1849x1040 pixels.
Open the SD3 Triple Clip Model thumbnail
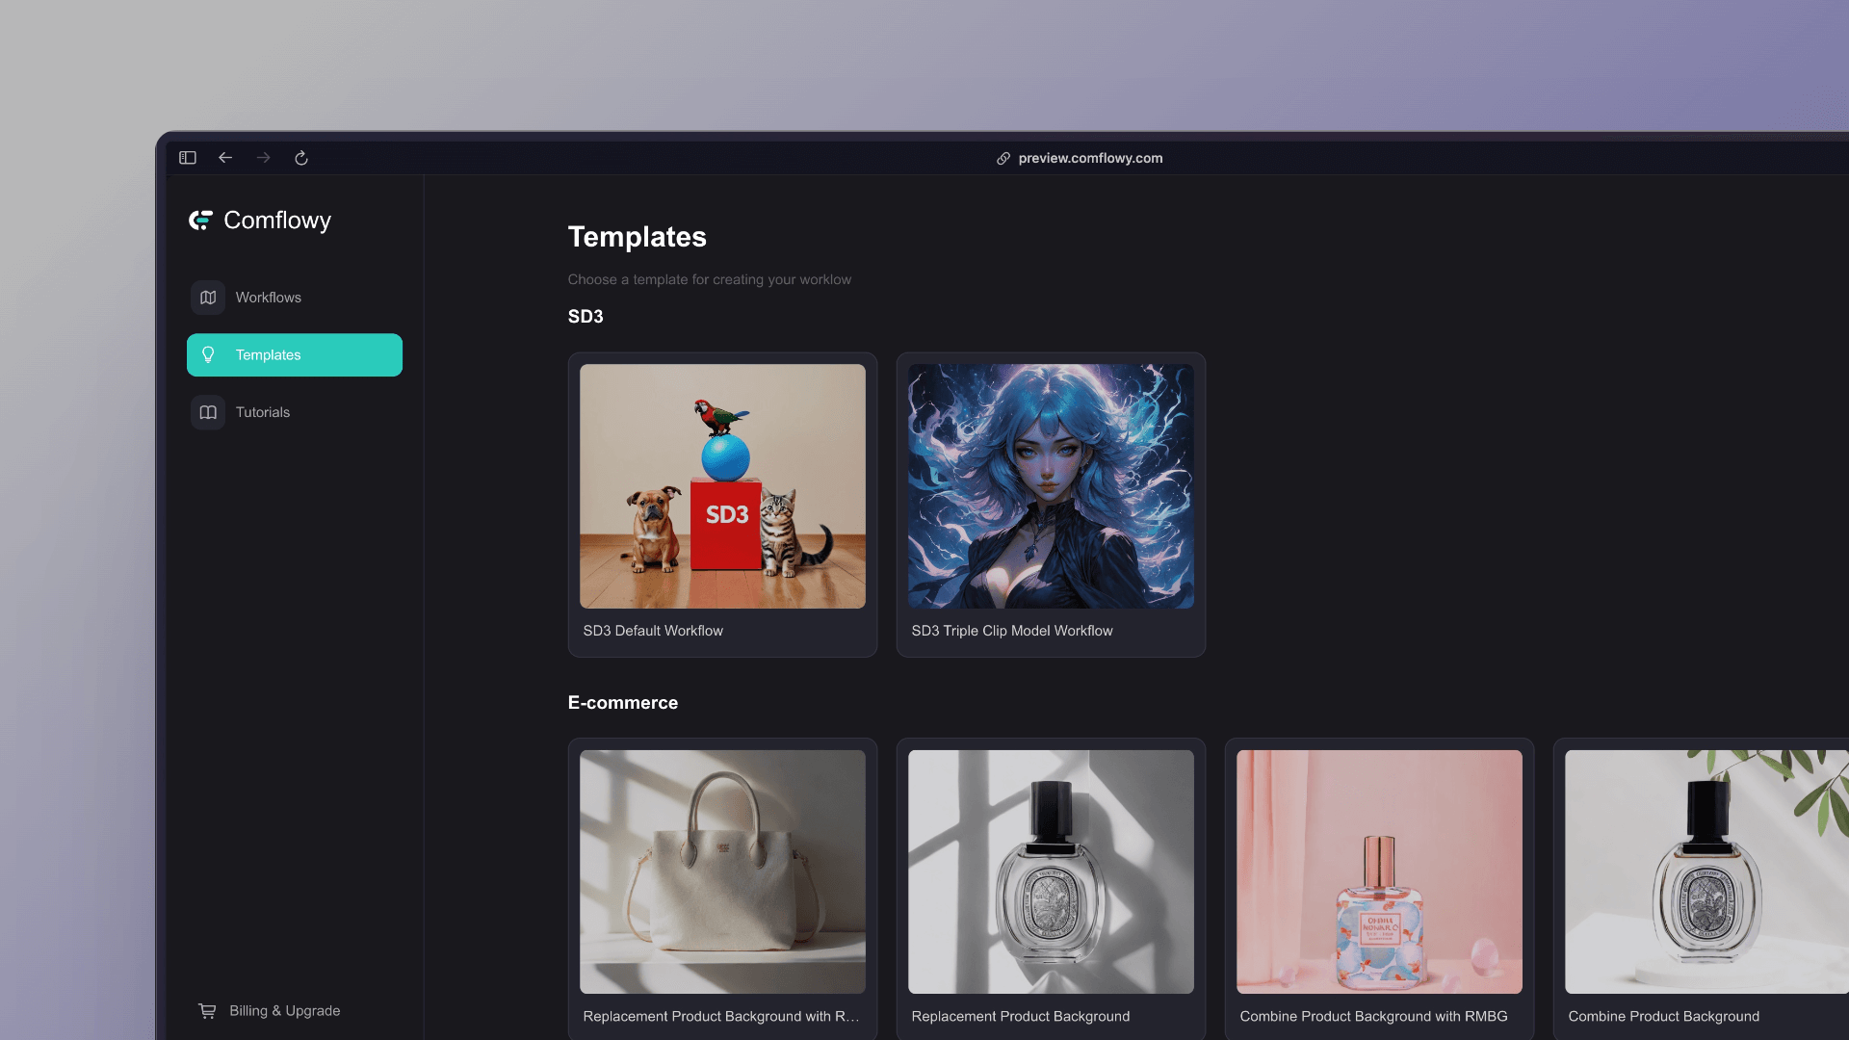pyautogui.click(x=1051, y=486)
